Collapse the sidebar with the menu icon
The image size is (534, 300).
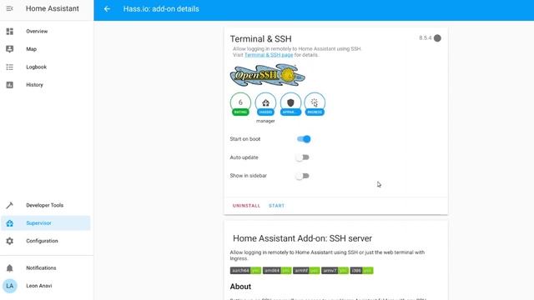pos(9,8)
